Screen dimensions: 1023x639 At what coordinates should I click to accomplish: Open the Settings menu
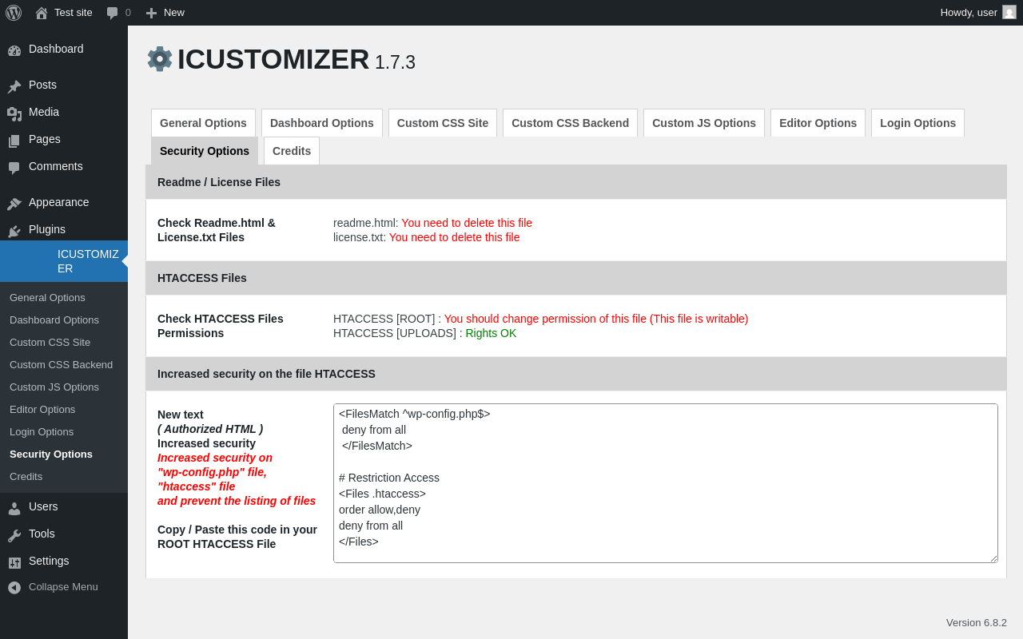[64, 561]
